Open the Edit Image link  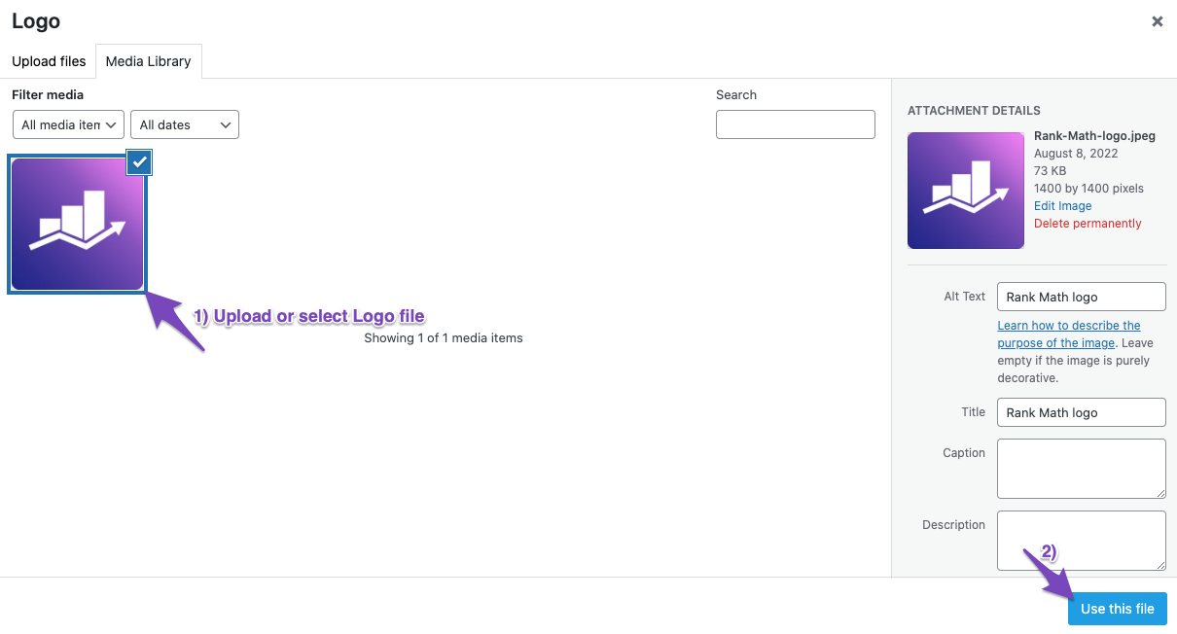click(1062, 206)
